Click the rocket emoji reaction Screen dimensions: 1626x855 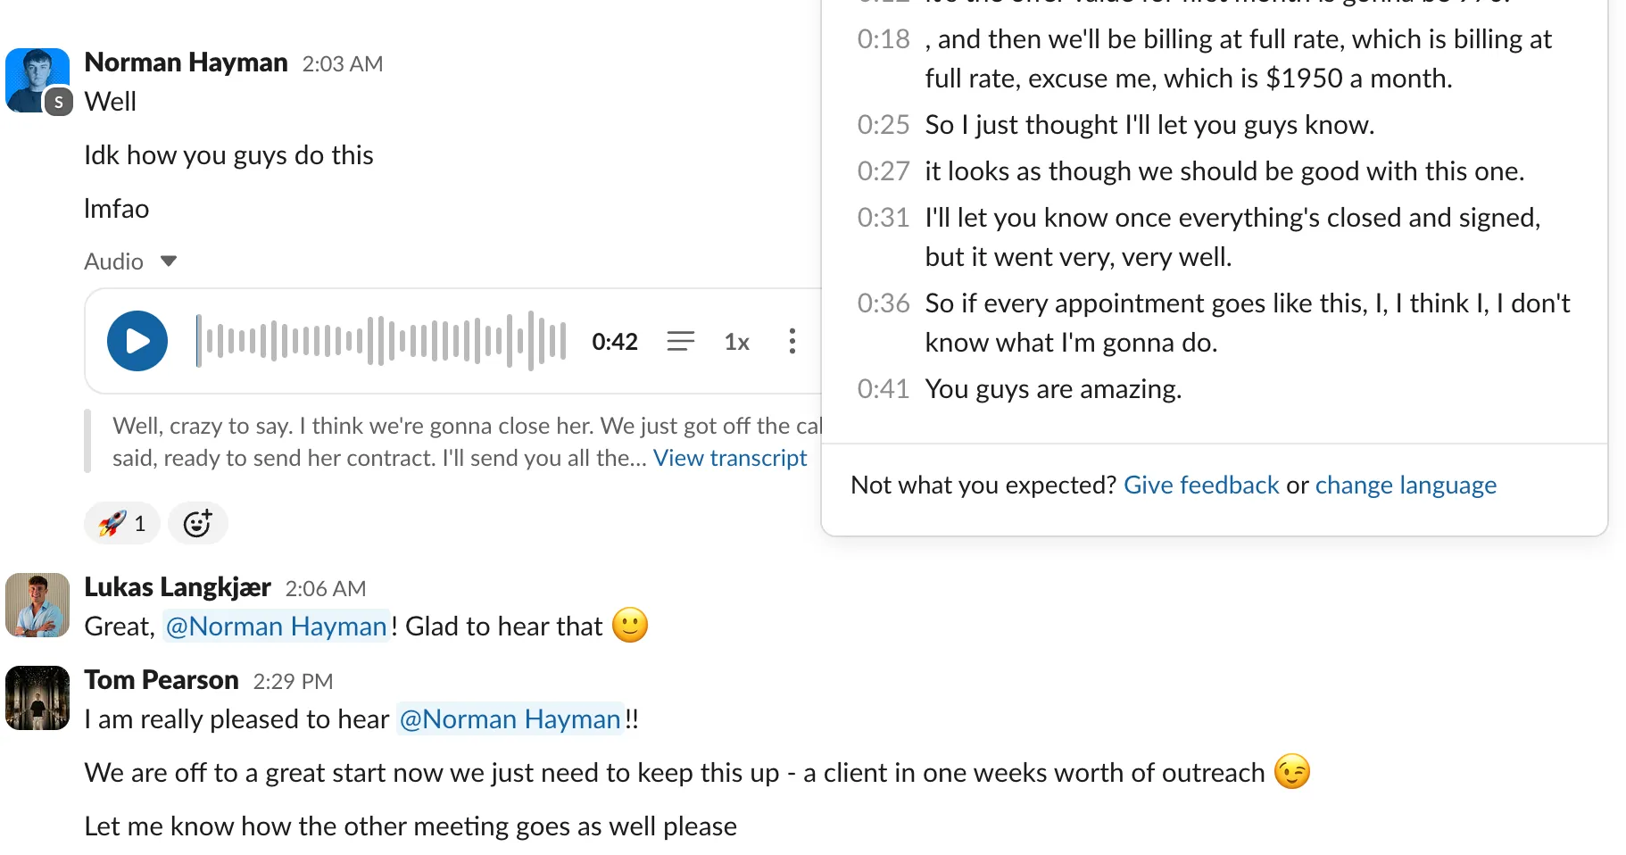point(121,523)
